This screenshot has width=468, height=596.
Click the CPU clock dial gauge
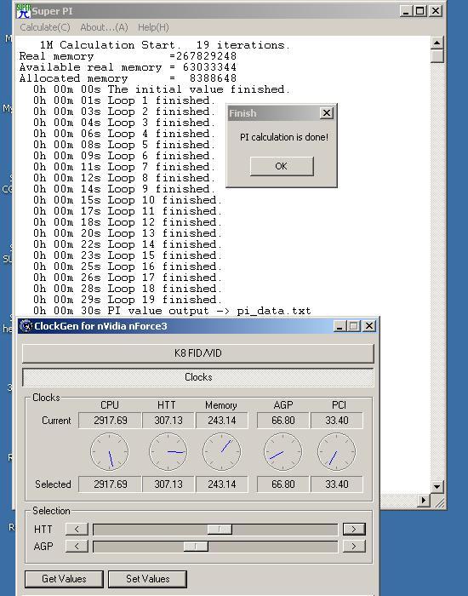[110, 451]
